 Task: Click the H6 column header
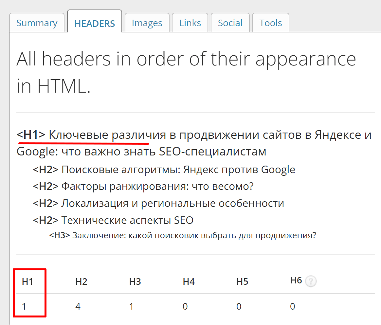pos(296,280)
